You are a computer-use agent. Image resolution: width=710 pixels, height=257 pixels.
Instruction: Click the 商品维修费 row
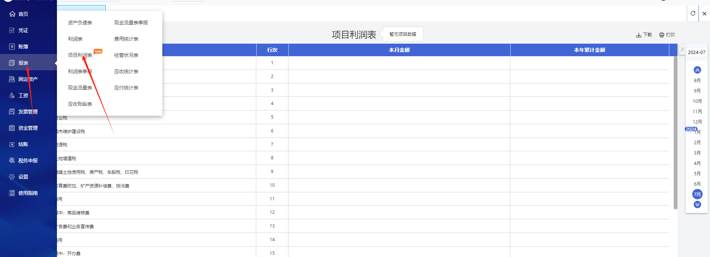pos(363,213)
